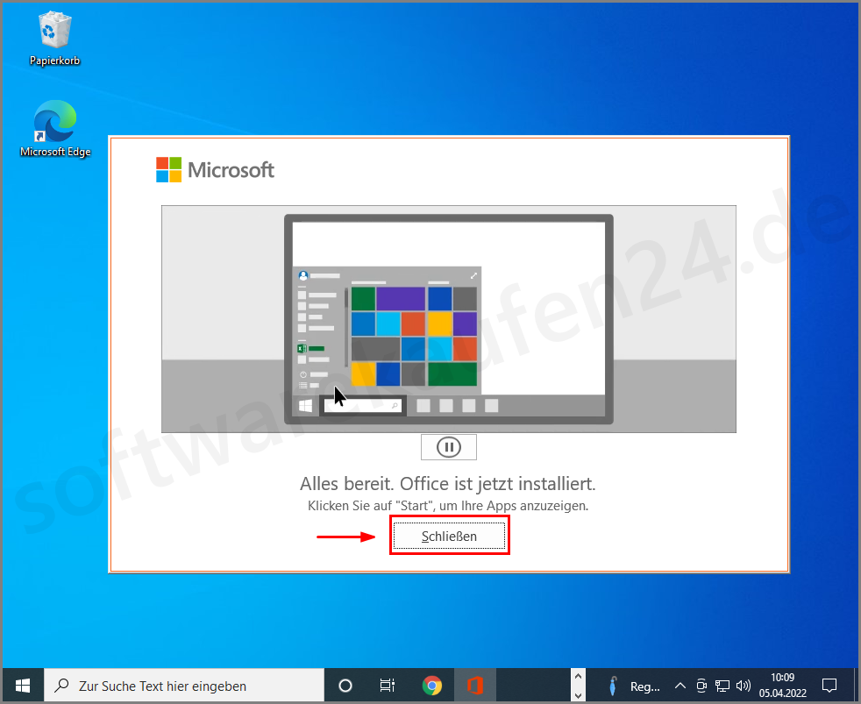
Task: Open the umbrella weather icon
Action: [x=613, y=686]
